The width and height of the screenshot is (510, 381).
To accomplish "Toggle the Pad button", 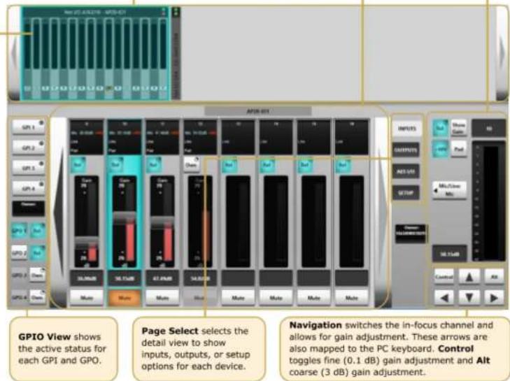I will point(459,149).
